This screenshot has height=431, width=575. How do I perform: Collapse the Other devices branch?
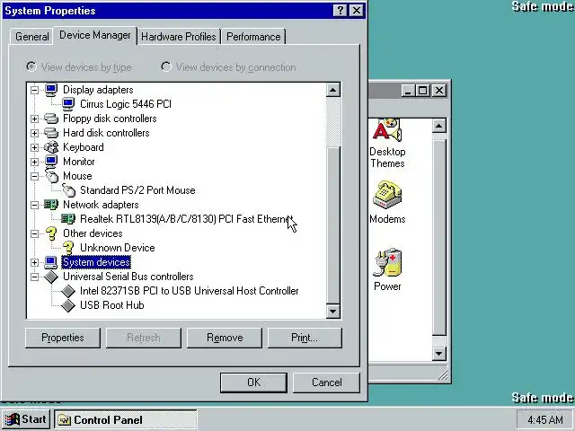pyautogui.click(x=34, y=233)
